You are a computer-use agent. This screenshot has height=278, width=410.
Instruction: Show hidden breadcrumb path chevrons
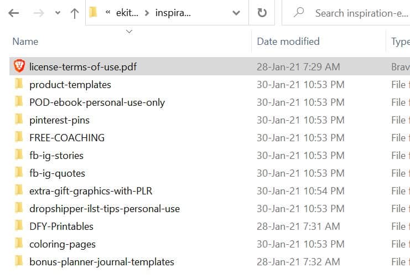pyautogui.click(x=108, y=12)
